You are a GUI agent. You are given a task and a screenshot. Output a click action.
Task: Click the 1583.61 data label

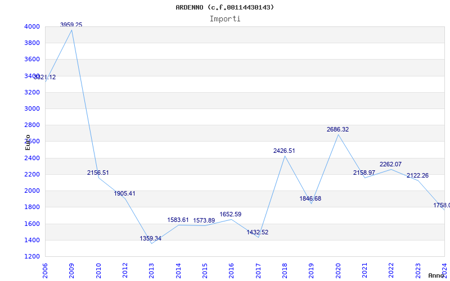pos(178,220)
